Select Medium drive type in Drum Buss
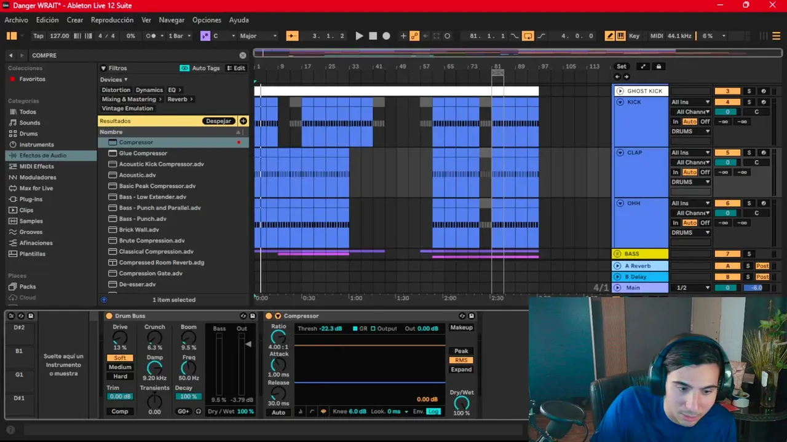787x442 pixels. coord(120,367)
